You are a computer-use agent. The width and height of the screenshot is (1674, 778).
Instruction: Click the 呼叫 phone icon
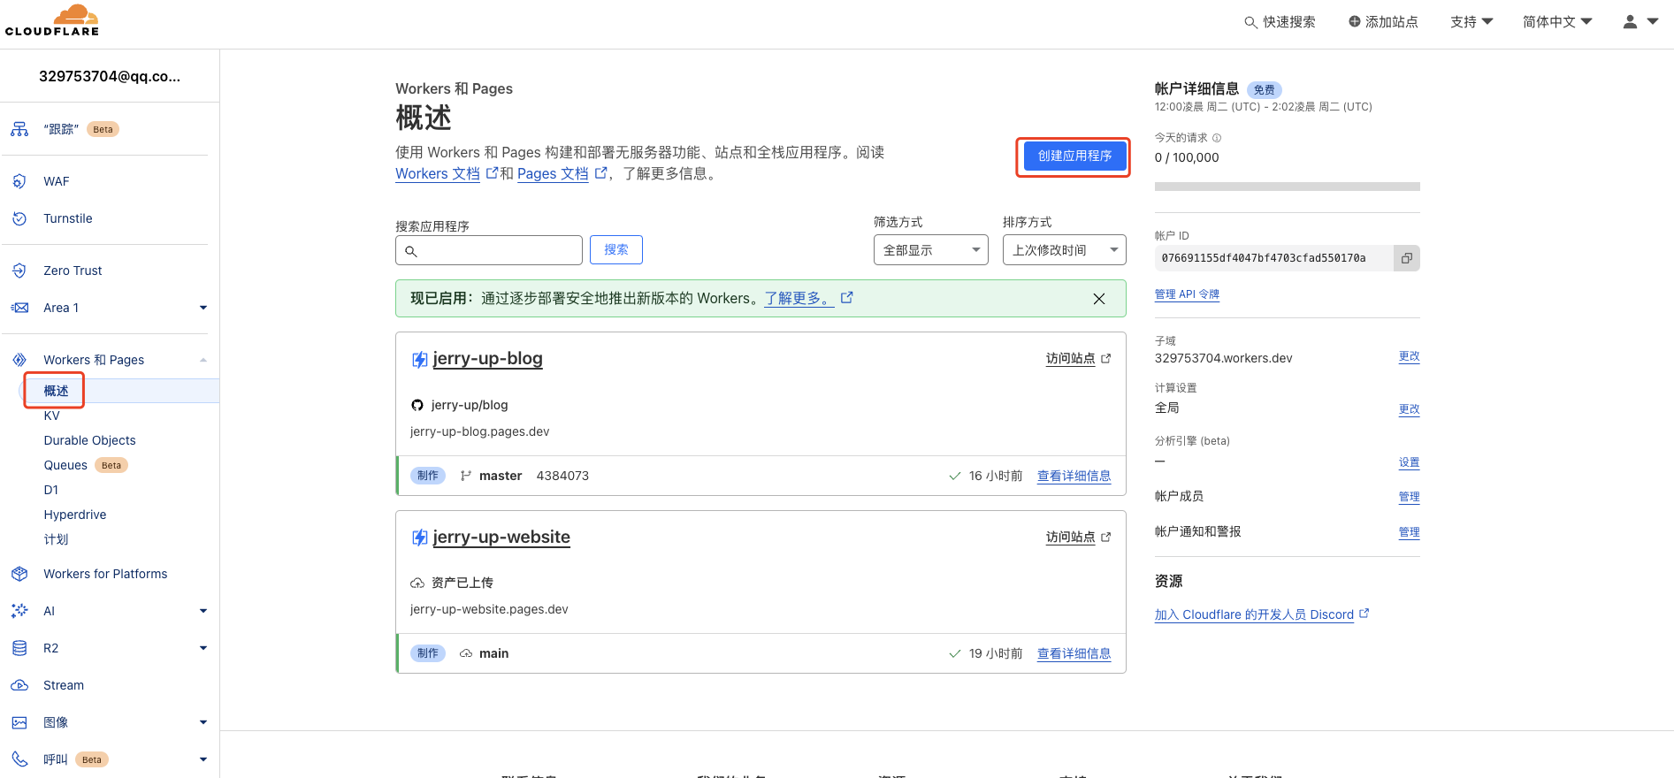click(19, 759)
